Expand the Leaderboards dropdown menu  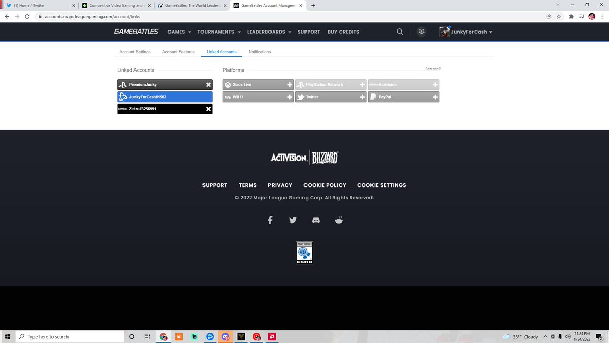(x=269, y=32)
